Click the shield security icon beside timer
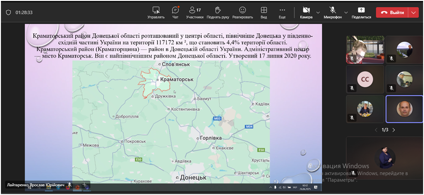The image size is (424, 195). pyautogui.click(x=8, y=12)
